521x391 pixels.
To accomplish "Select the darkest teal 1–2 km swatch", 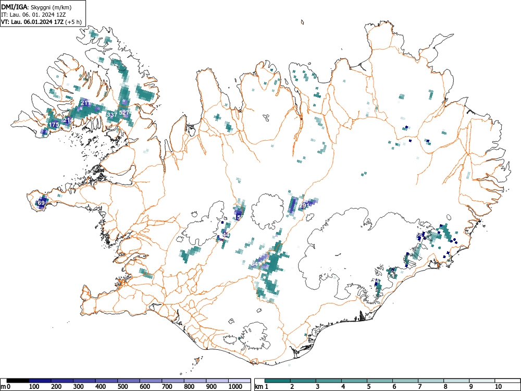I will coord(278,381).
